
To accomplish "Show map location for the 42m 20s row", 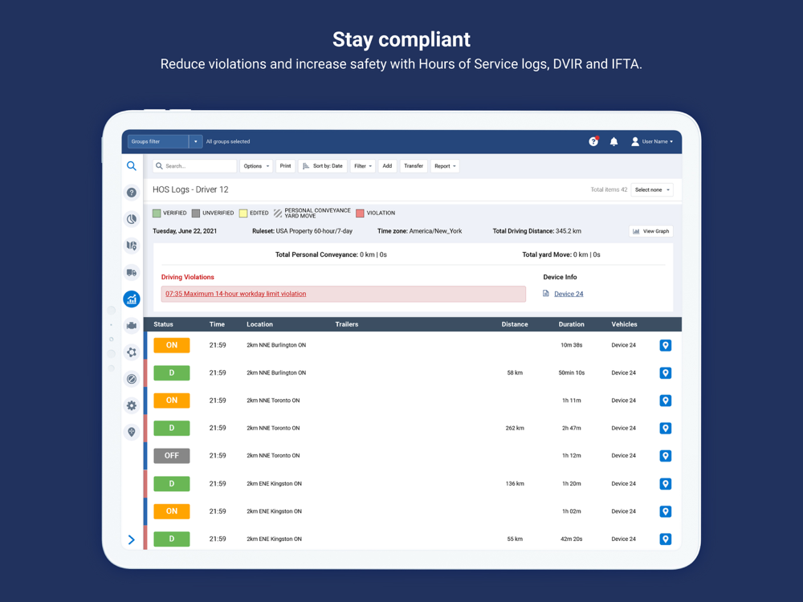I will (665, 539).
